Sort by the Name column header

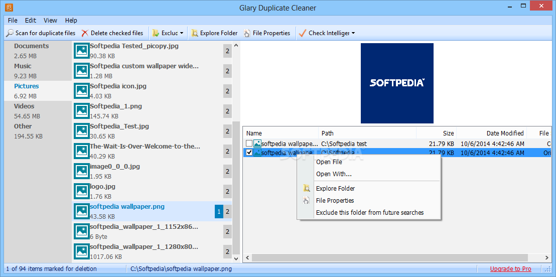[281, 133]
